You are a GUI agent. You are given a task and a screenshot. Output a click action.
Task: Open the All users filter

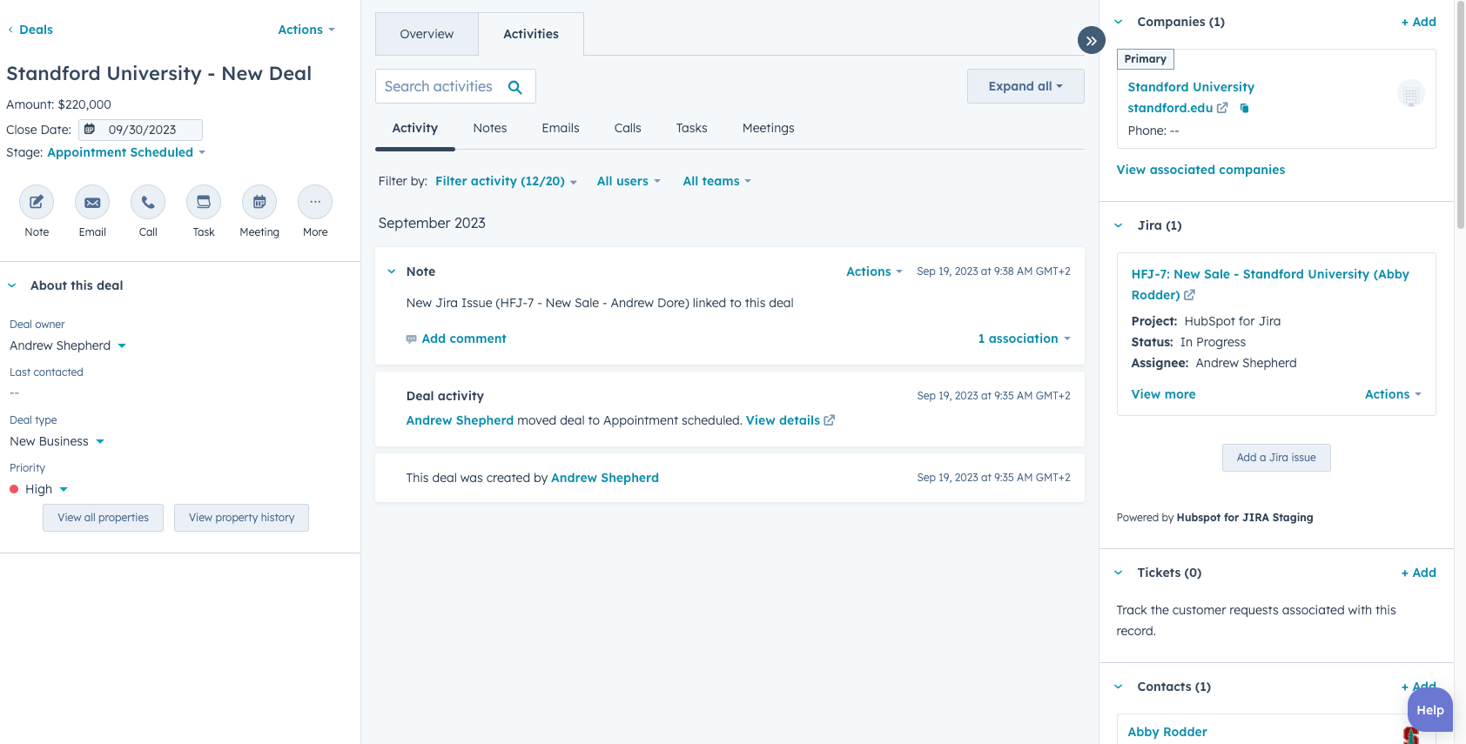point(629,181)
